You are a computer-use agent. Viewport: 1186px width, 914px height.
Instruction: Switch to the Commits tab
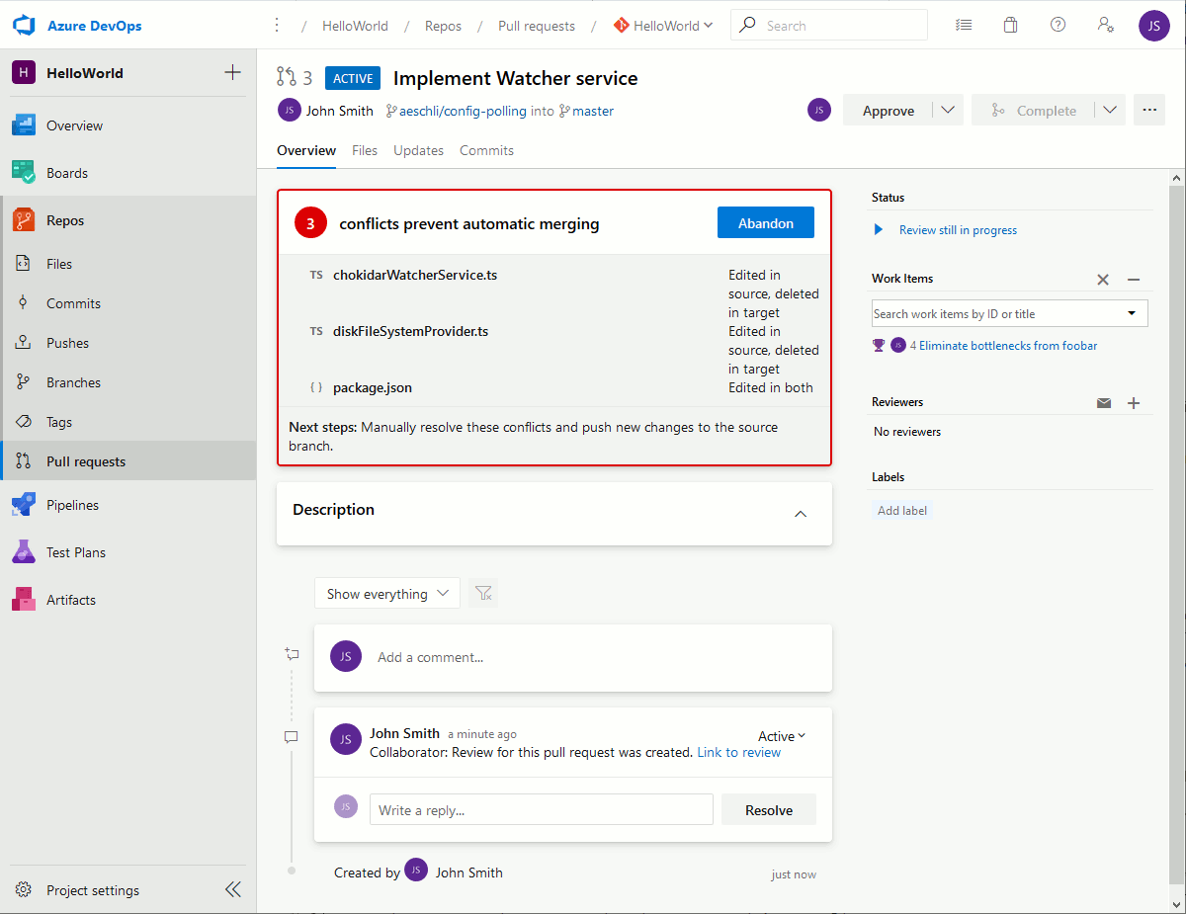coord(486,150)
